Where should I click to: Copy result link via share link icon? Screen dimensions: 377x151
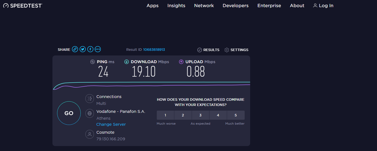pos(75,49)
